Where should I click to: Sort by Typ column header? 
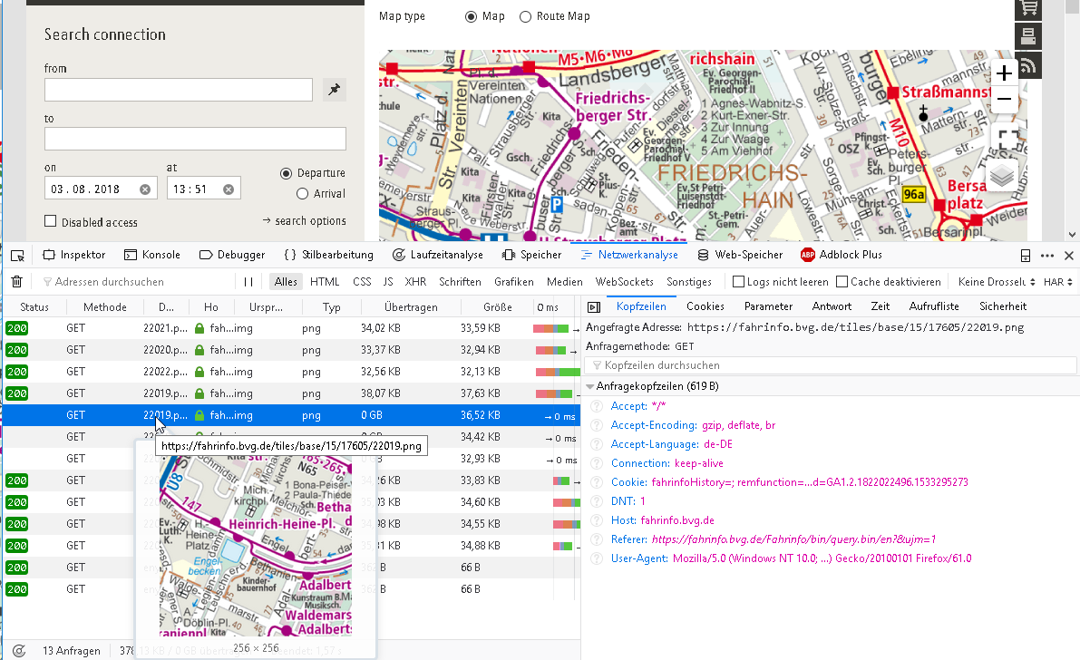pyautogui.click(x=331, y=307)
